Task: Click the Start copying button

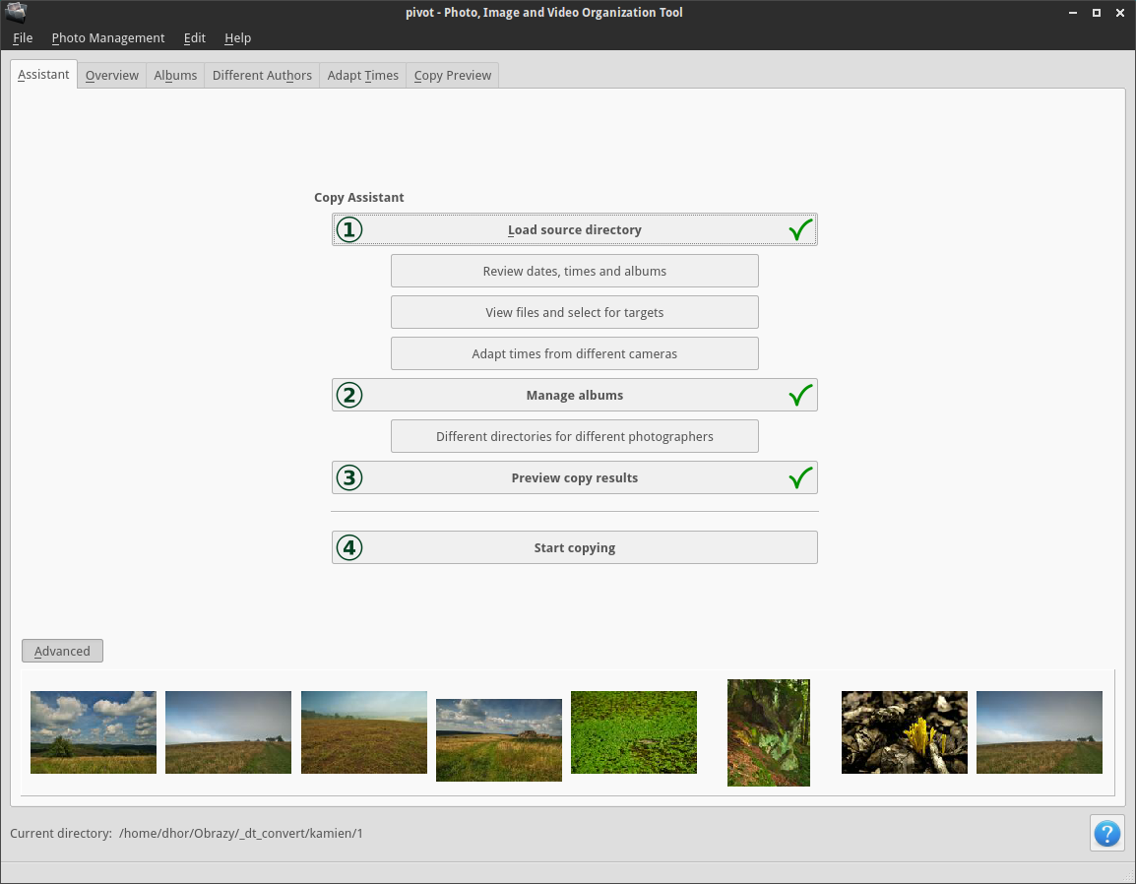Action: (575, 547)
